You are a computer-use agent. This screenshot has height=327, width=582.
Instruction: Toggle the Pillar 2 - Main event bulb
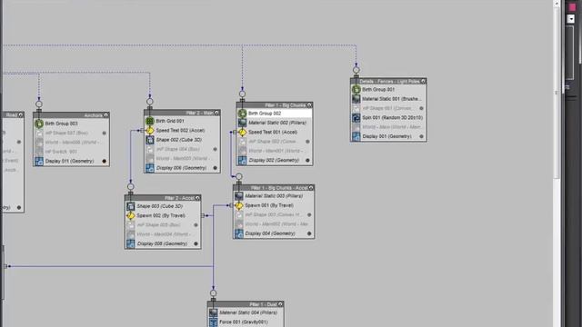pos(217,113)
